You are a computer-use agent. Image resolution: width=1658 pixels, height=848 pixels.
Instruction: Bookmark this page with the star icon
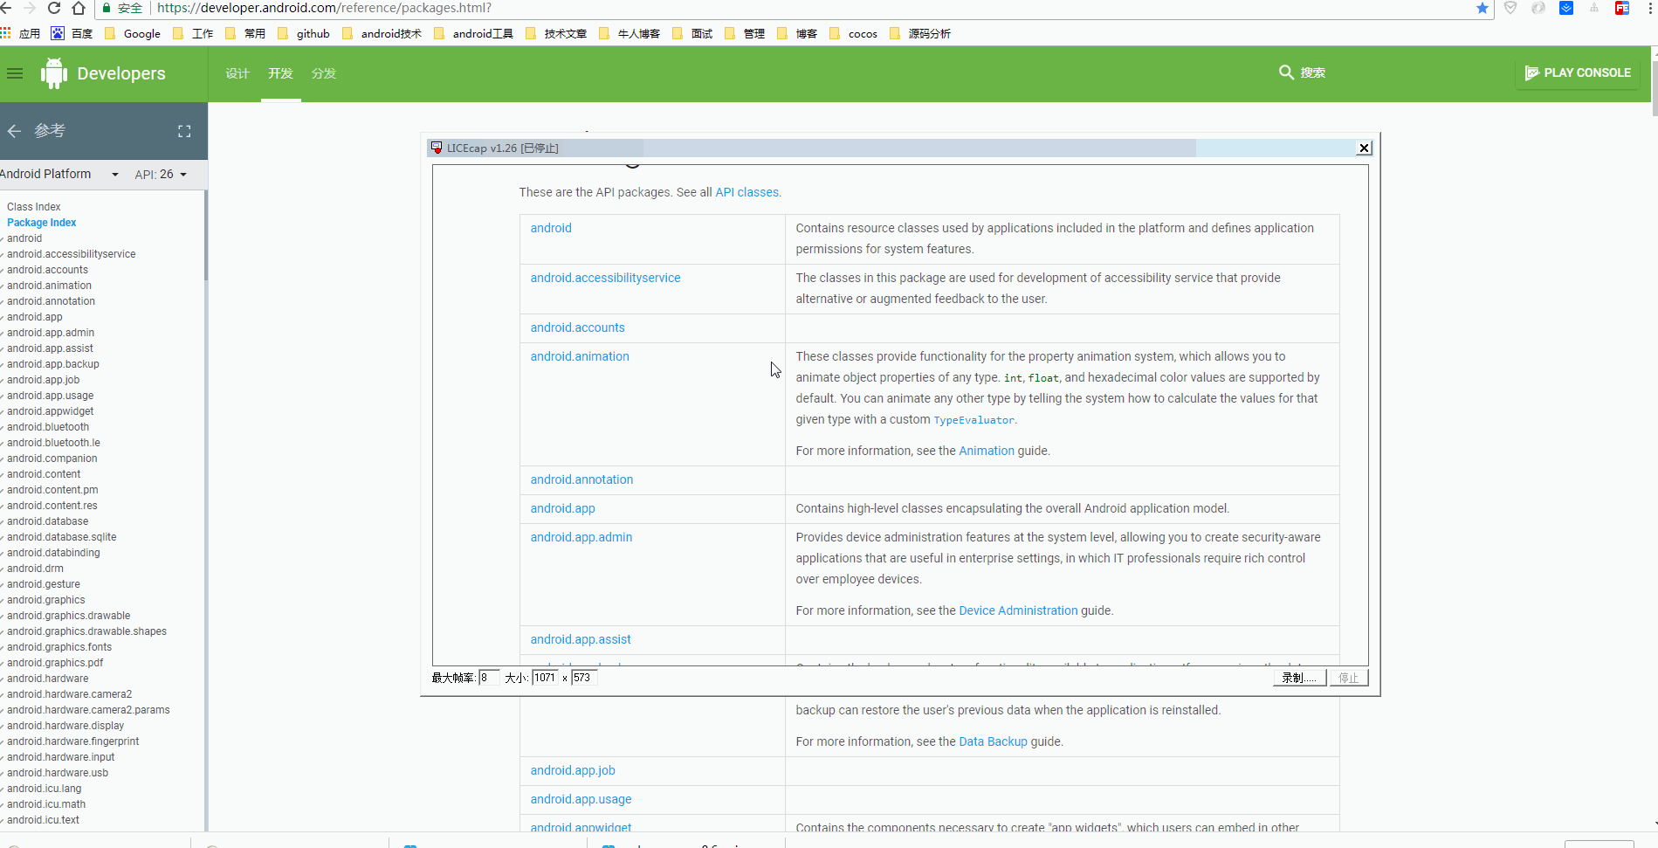coord(1483,8)
